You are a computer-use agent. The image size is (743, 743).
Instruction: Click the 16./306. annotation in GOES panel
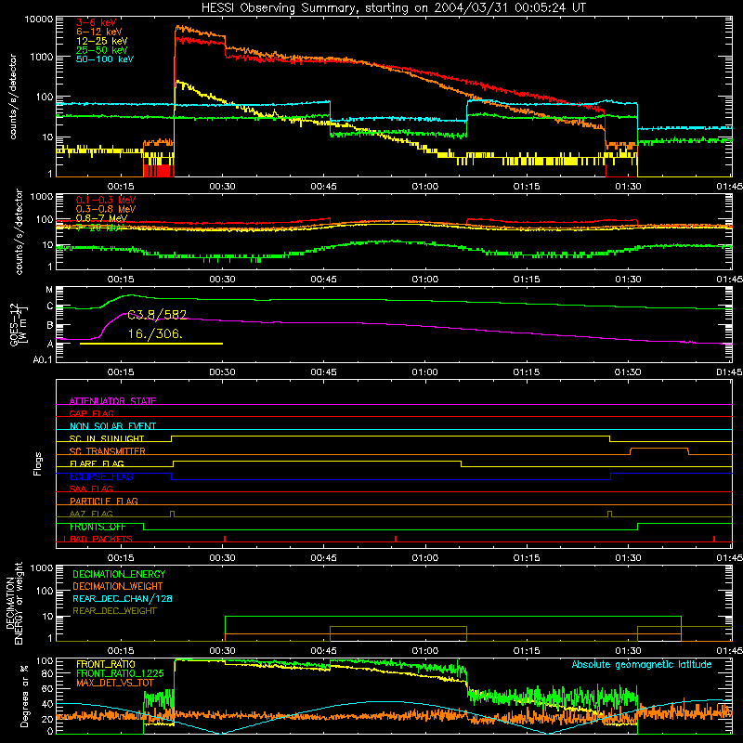point(155,333)
